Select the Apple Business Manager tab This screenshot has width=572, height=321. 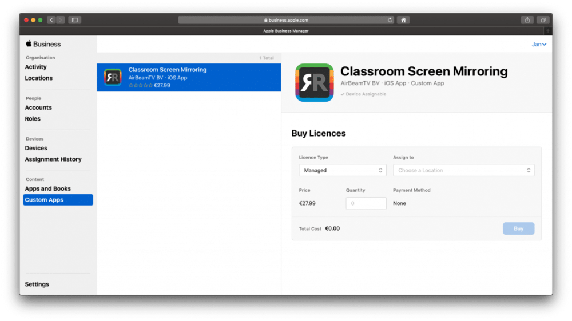[286, 31]
